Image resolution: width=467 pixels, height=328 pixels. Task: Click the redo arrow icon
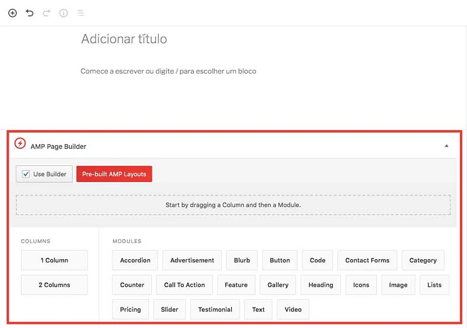47,13
